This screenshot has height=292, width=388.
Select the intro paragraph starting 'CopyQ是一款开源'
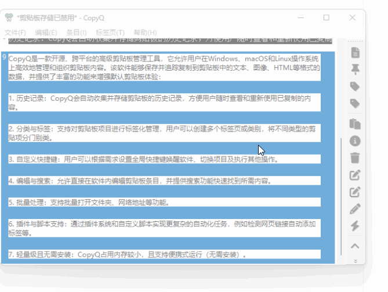(x=164, y=68)
